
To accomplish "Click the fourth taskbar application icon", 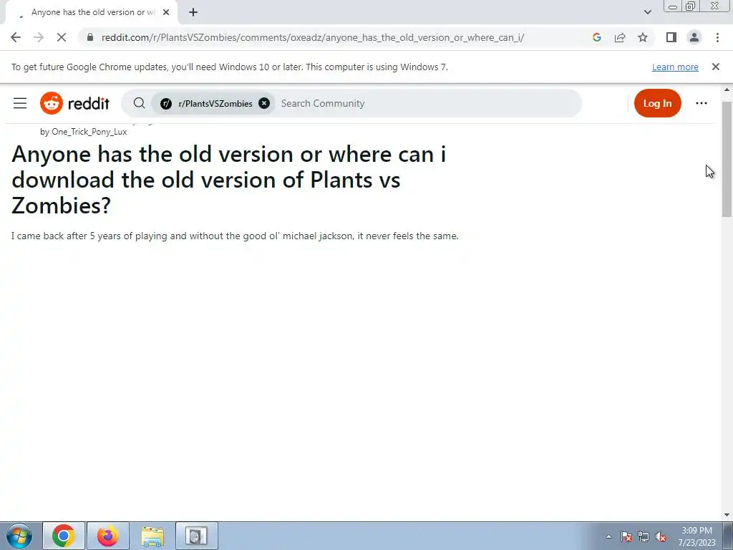I will point(196,536).
